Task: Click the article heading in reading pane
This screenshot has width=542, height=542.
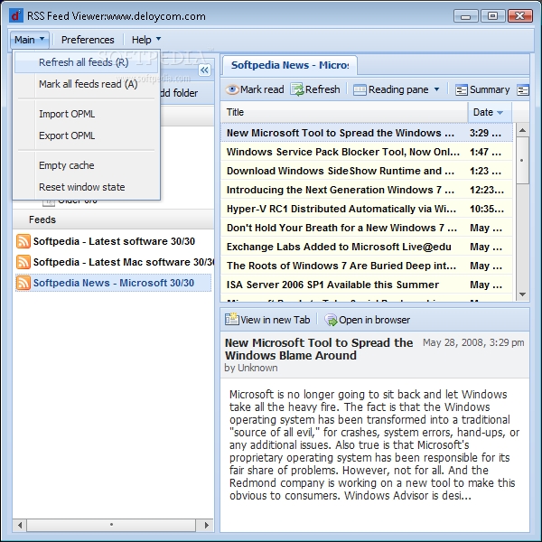Action: pos(319,349)
